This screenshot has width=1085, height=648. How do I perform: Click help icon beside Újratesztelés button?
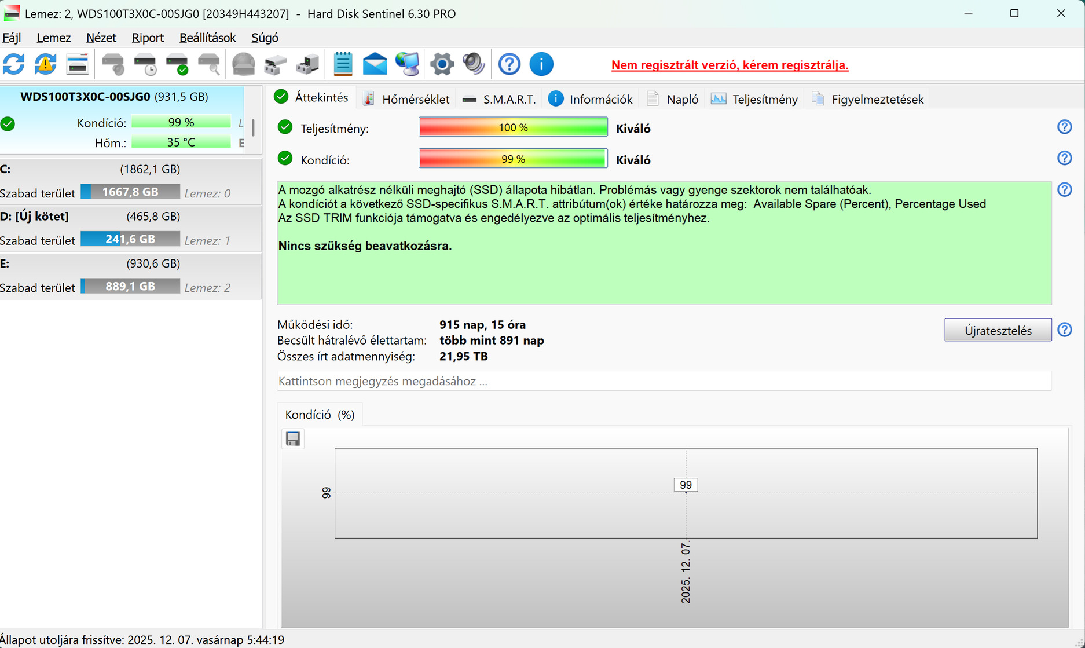[1064, 330]
